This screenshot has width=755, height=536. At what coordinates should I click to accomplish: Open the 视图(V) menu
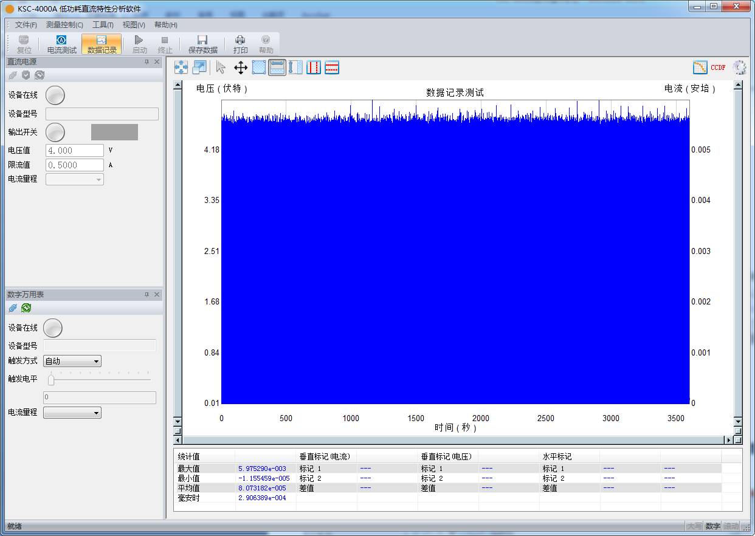tap(134, 25)
